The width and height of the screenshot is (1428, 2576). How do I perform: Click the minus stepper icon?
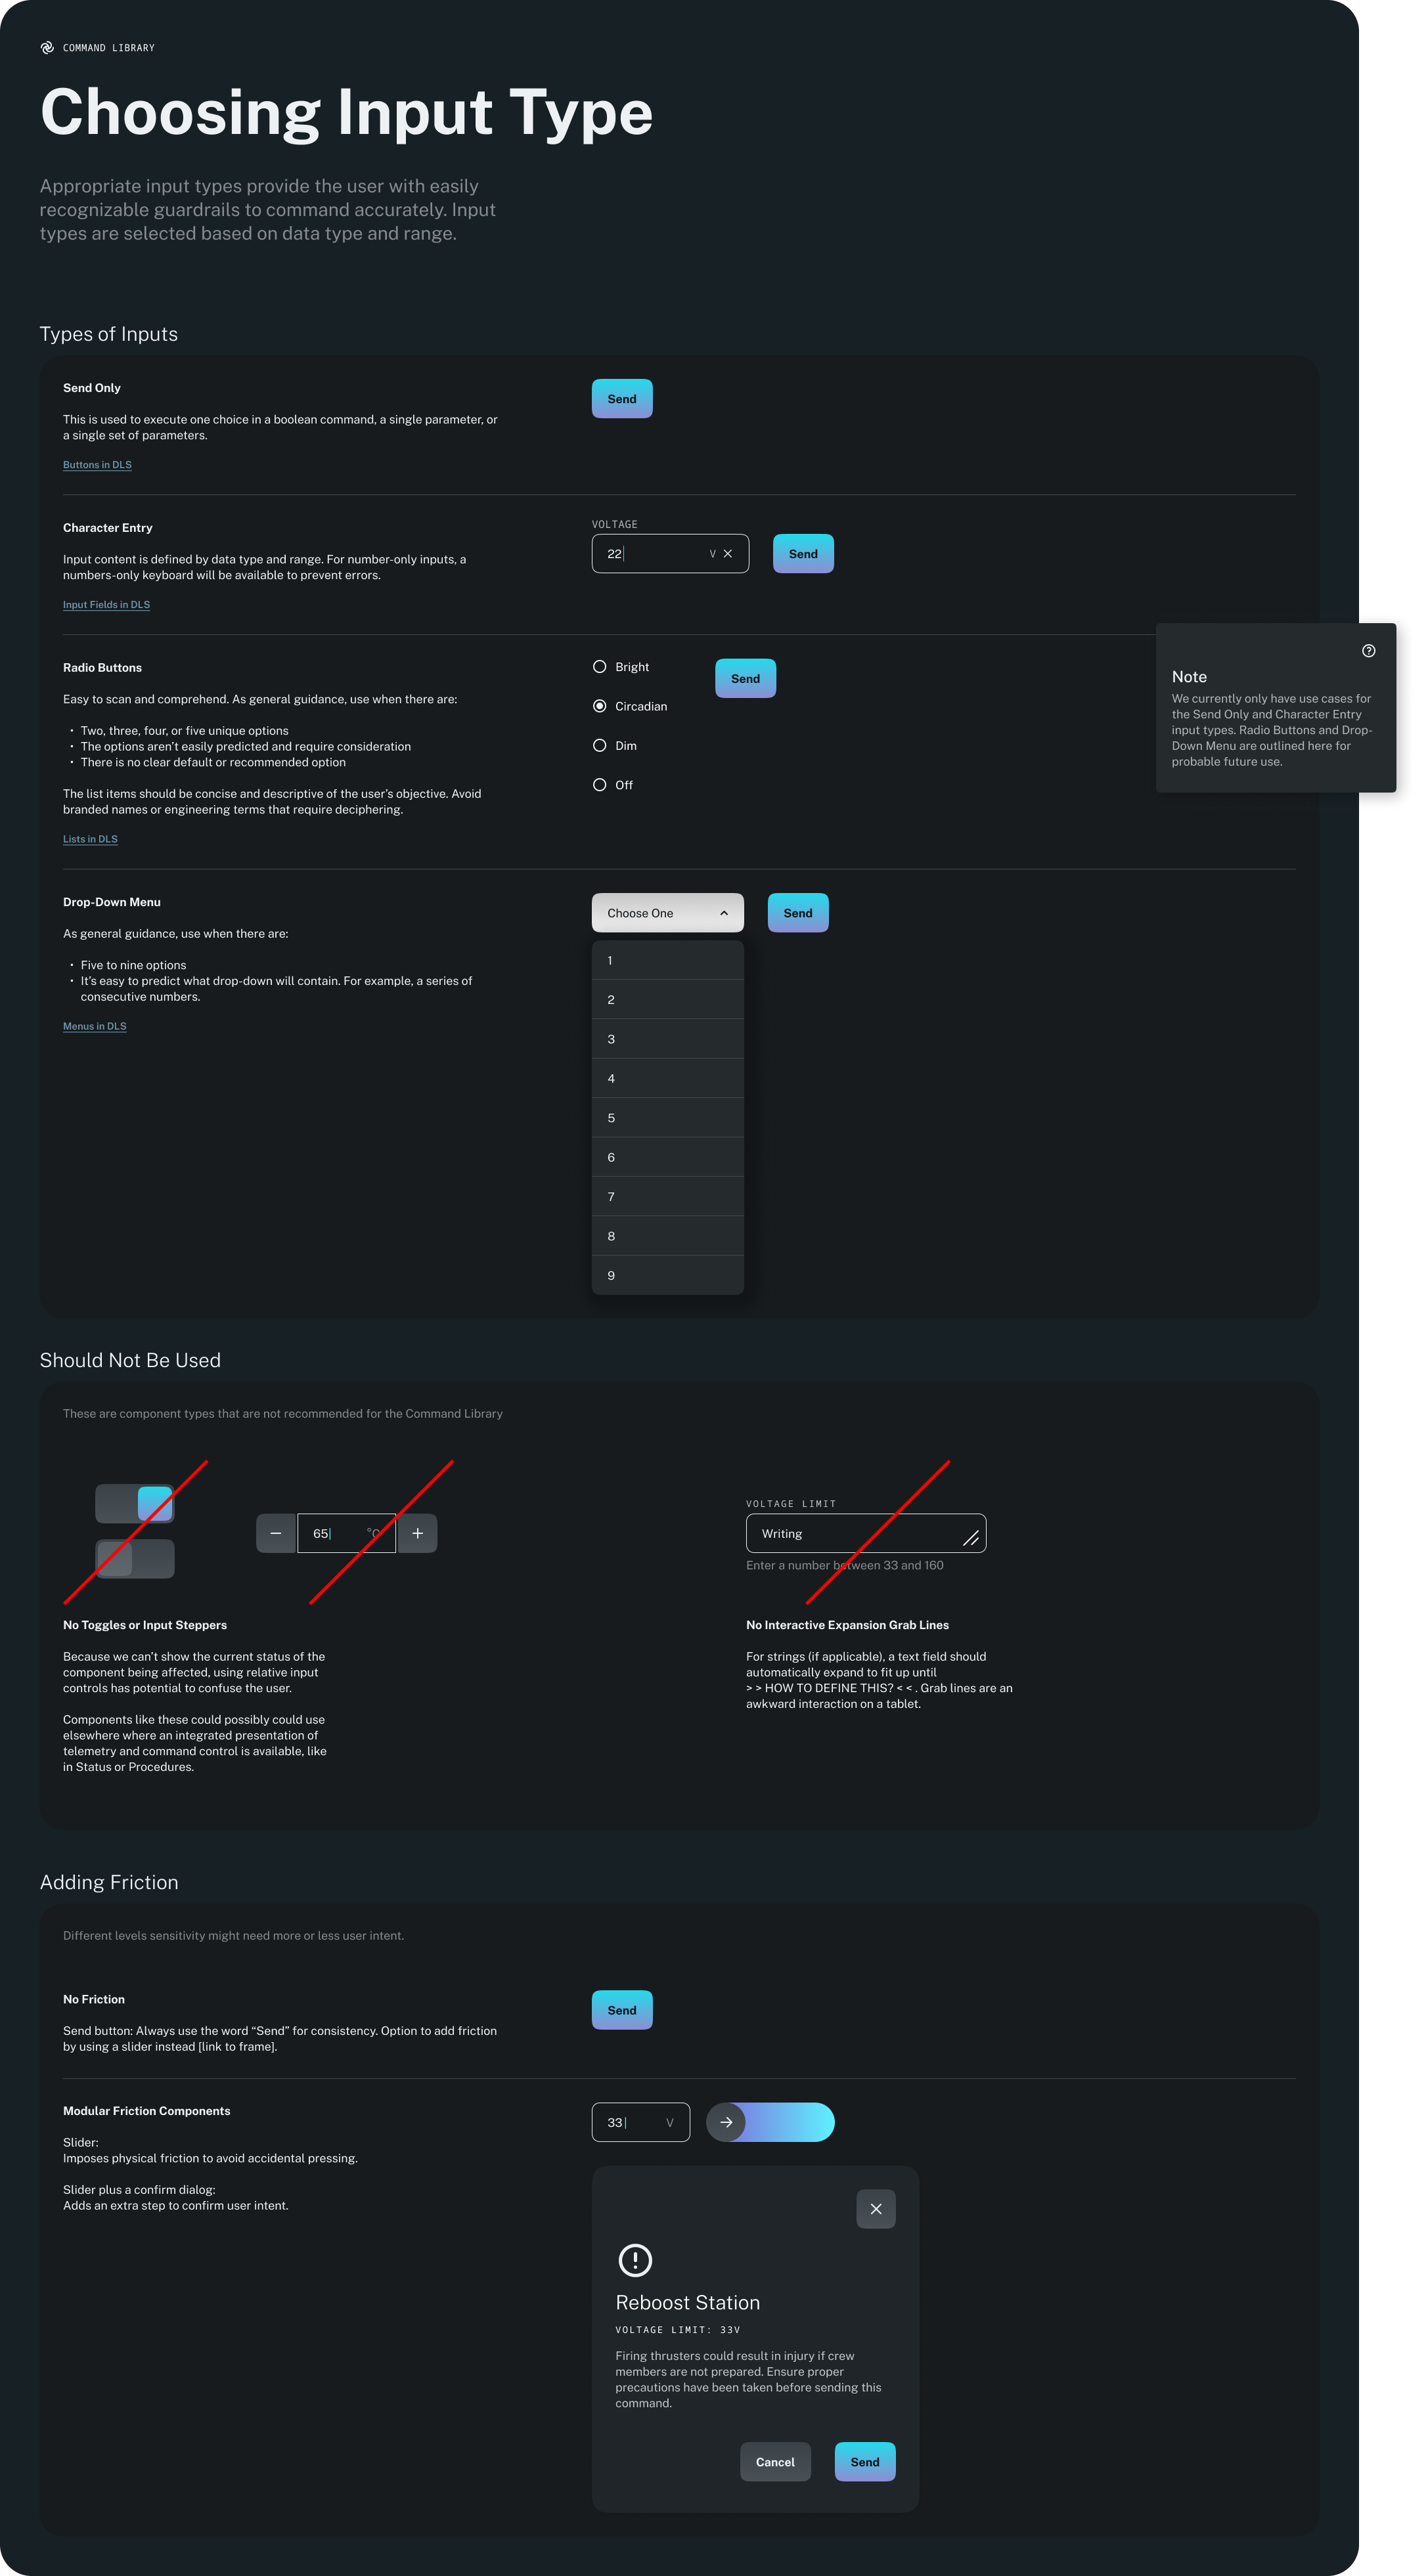point(276,1533)
